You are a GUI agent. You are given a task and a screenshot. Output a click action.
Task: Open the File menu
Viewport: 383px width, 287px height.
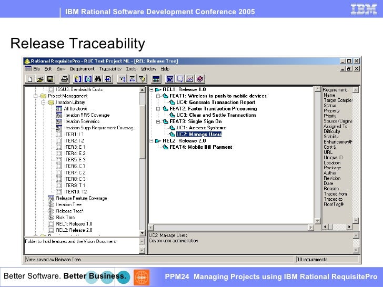[36, 69]
